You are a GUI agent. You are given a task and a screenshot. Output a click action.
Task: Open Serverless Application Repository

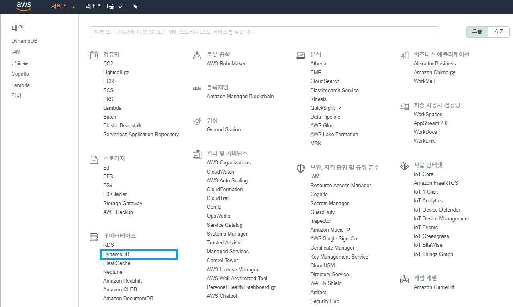coord(141,135)
